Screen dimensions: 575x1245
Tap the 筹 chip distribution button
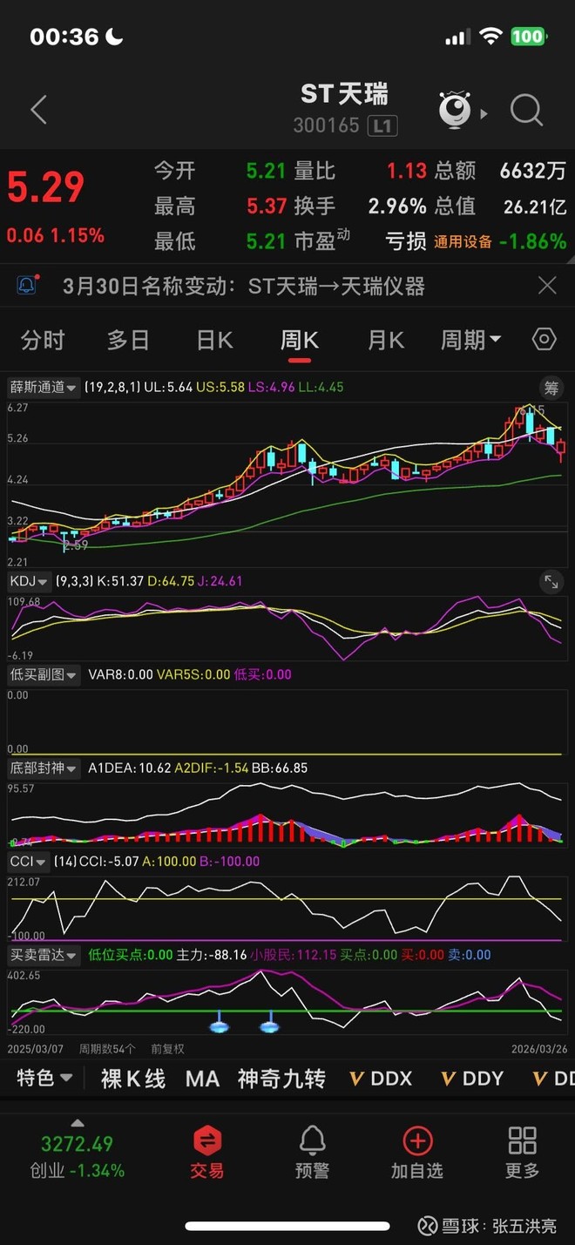click(551, 388)
